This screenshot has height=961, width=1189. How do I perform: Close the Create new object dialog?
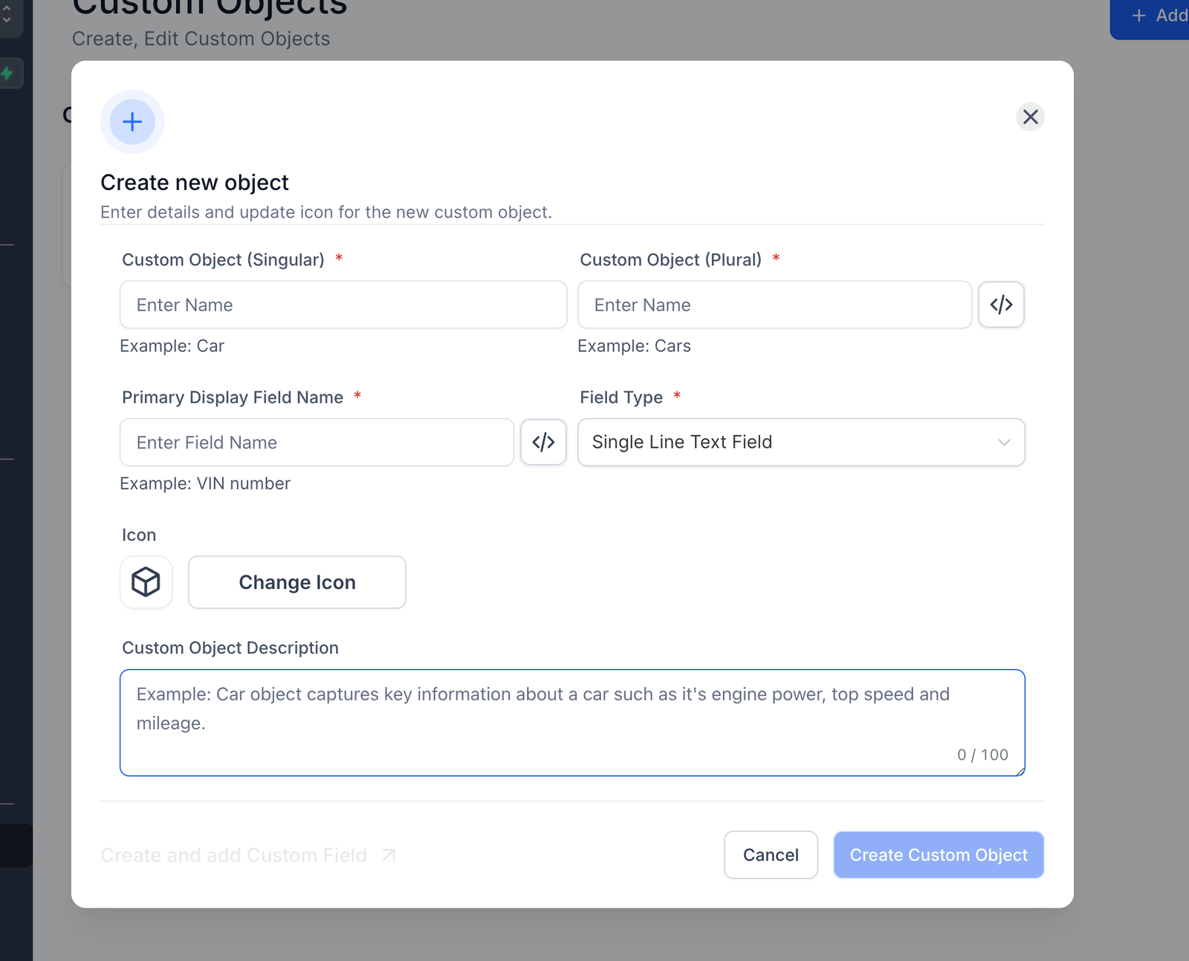click(x=1030, y=117)
